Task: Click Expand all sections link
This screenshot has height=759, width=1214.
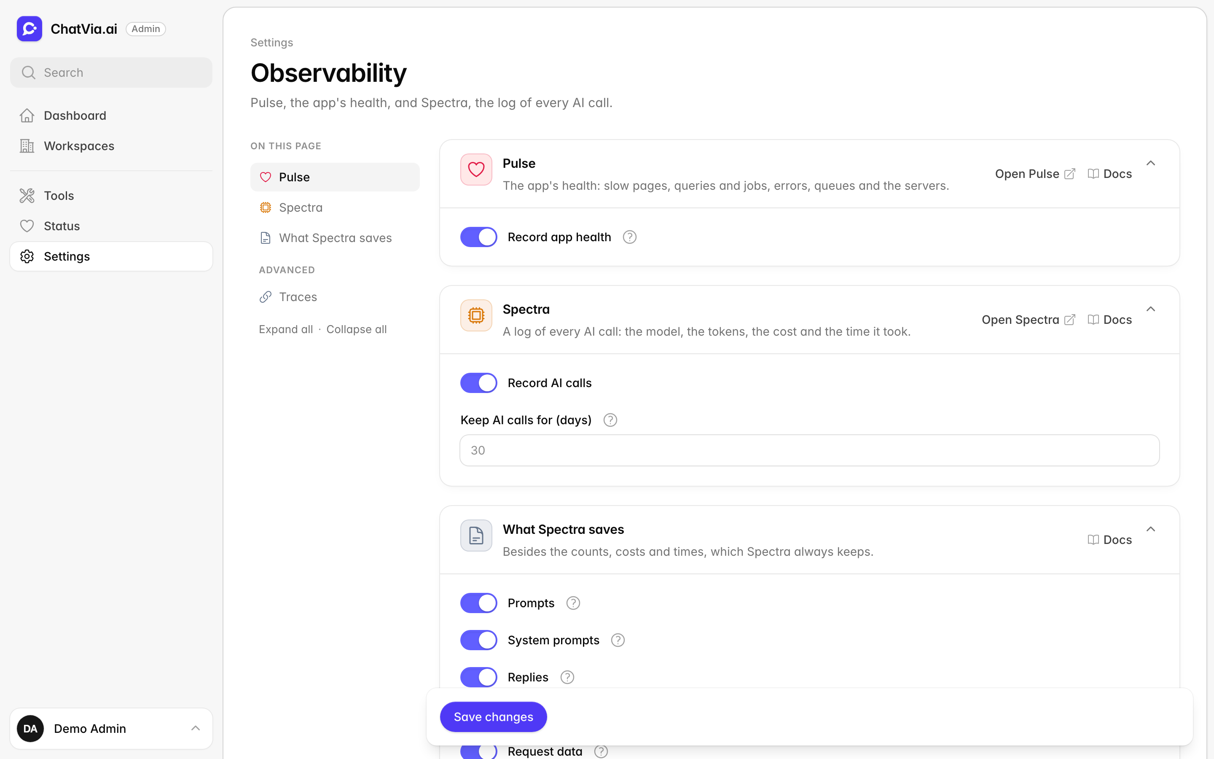Action: point(286,329)
